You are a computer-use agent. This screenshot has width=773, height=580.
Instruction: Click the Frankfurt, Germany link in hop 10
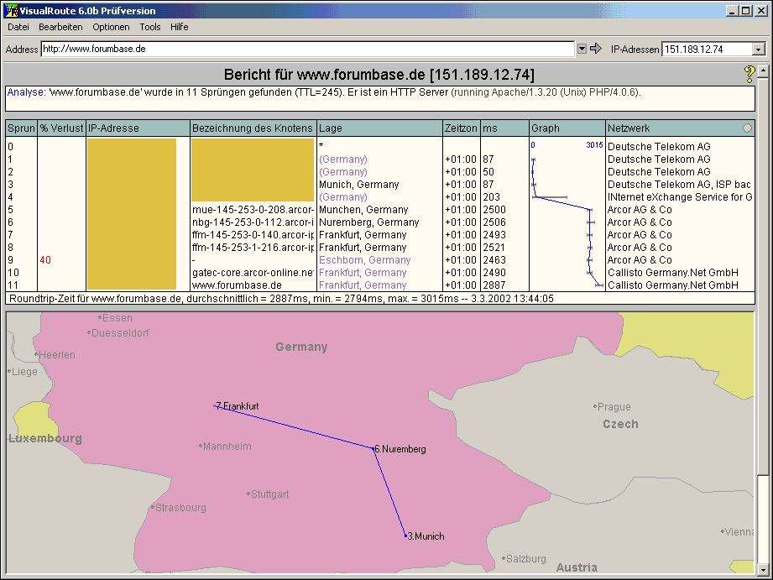363,273
